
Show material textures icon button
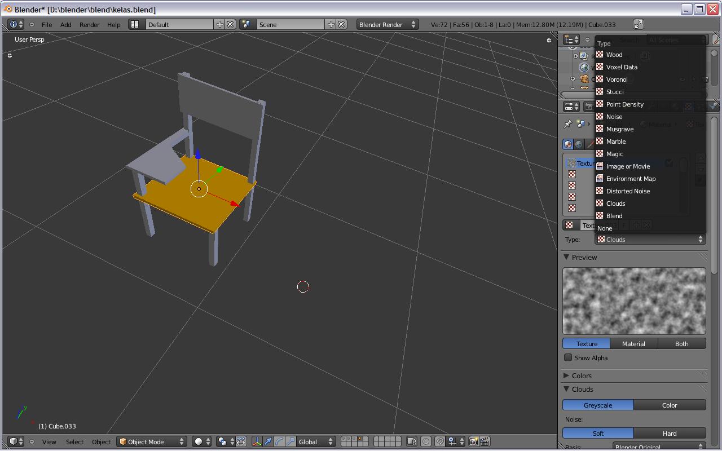(568, 144)
